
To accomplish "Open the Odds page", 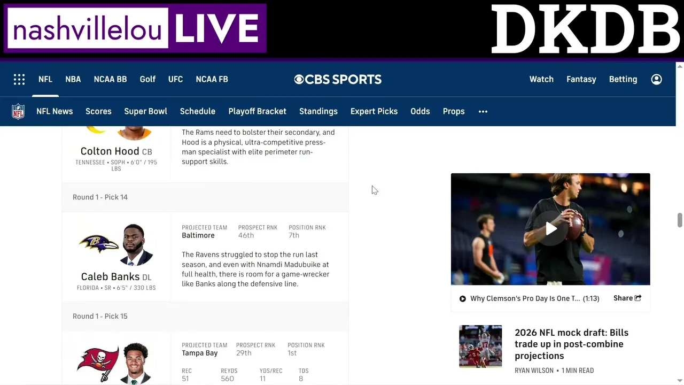I will pos(420,111).
